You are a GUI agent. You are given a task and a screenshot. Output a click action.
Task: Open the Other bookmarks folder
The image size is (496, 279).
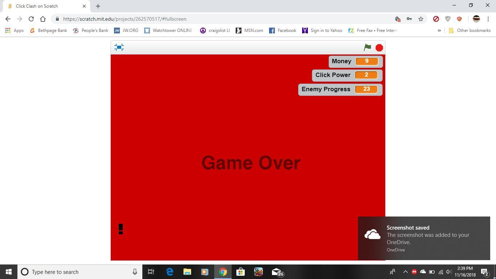[470, 31]
